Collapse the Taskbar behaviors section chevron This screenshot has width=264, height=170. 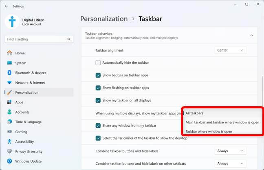point(251,35)
